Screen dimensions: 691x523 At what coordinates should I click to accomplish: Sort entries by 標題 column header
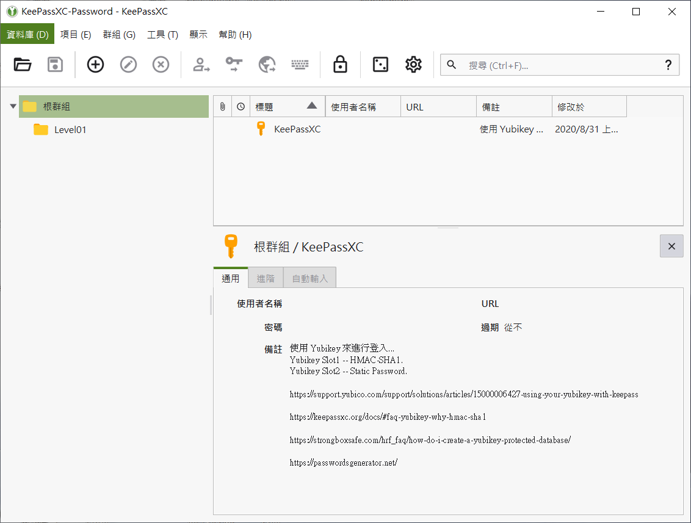point(288,107)
